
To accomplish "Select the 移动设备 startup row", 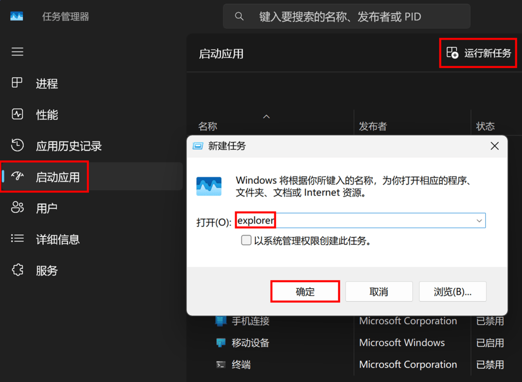I will (x=250, y=343).
